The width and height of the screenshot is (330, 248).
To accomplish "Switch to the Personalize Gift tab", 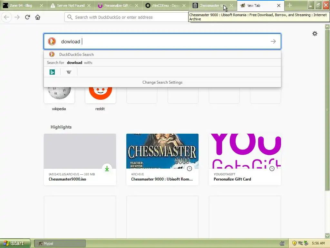I will coord(116,5).
